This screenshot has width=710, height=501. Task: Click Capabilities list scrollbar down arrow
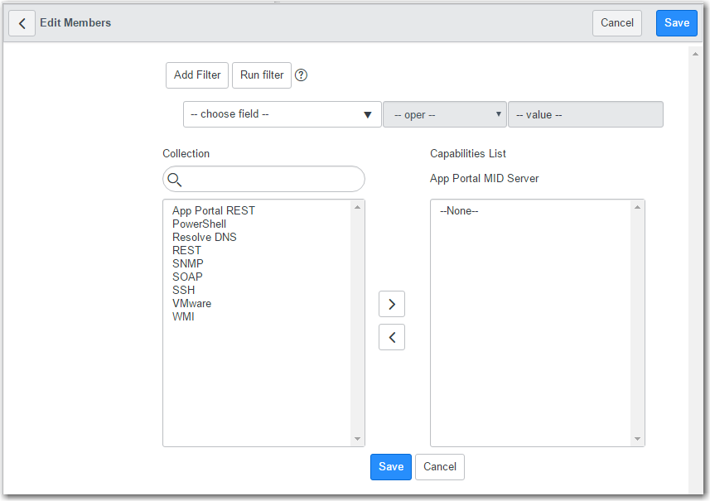[x=637, y=439]
